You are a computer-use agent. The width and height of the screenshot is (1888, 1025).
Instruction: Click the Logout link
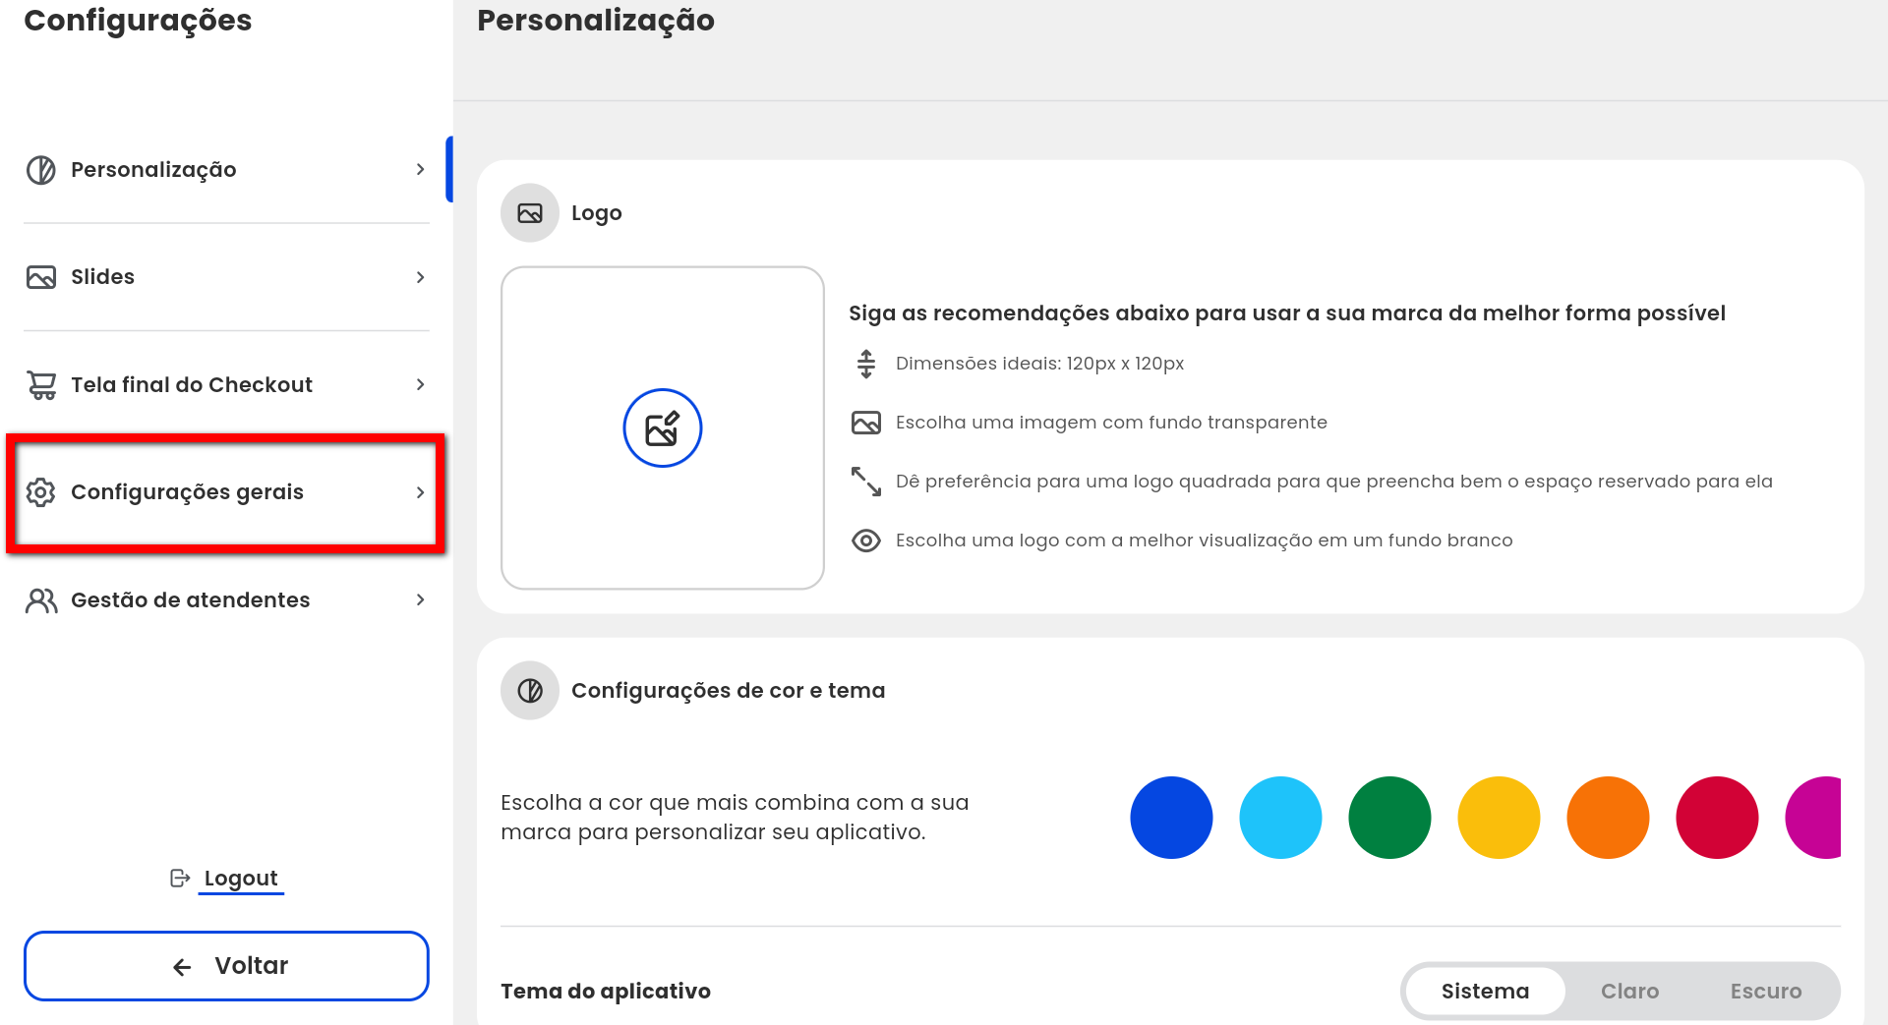point(240,878)
